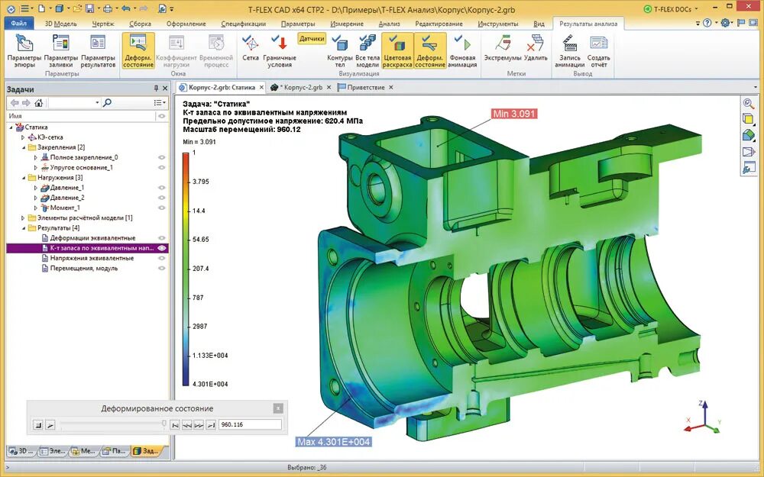
Task: Open the Чертёж ribbon tab
Action: (103, 24)
